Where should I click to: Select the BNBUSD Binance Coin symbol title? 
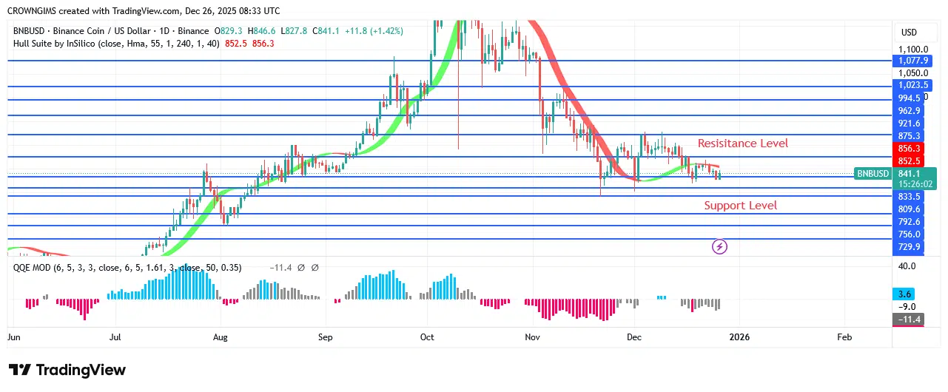[x=111, y=31]
